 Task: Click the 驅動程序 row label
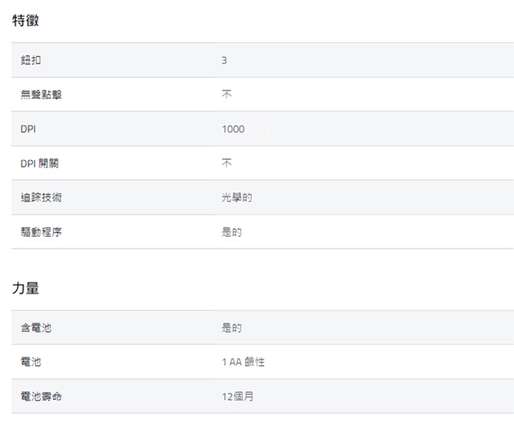pos(41,232)
